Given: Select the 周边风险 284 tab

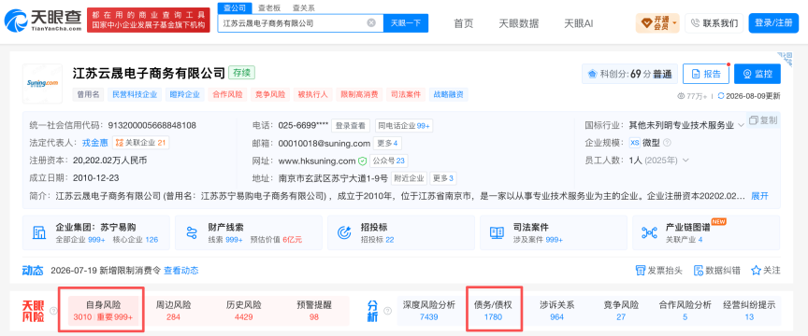Looking at the screenshot, I should point(174,311).
